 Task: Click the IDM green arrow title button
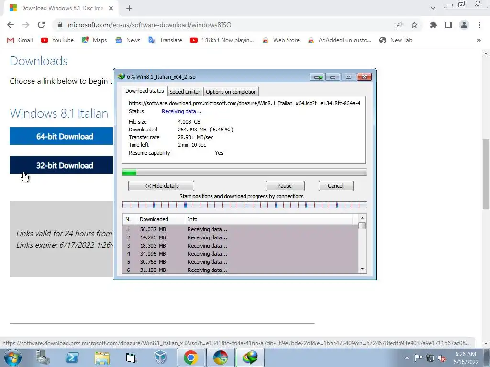(317, 77)
